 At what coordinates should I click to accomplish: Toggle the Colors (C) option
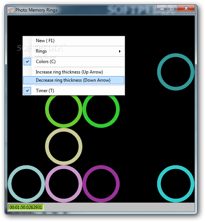click(x=74, y=62)
